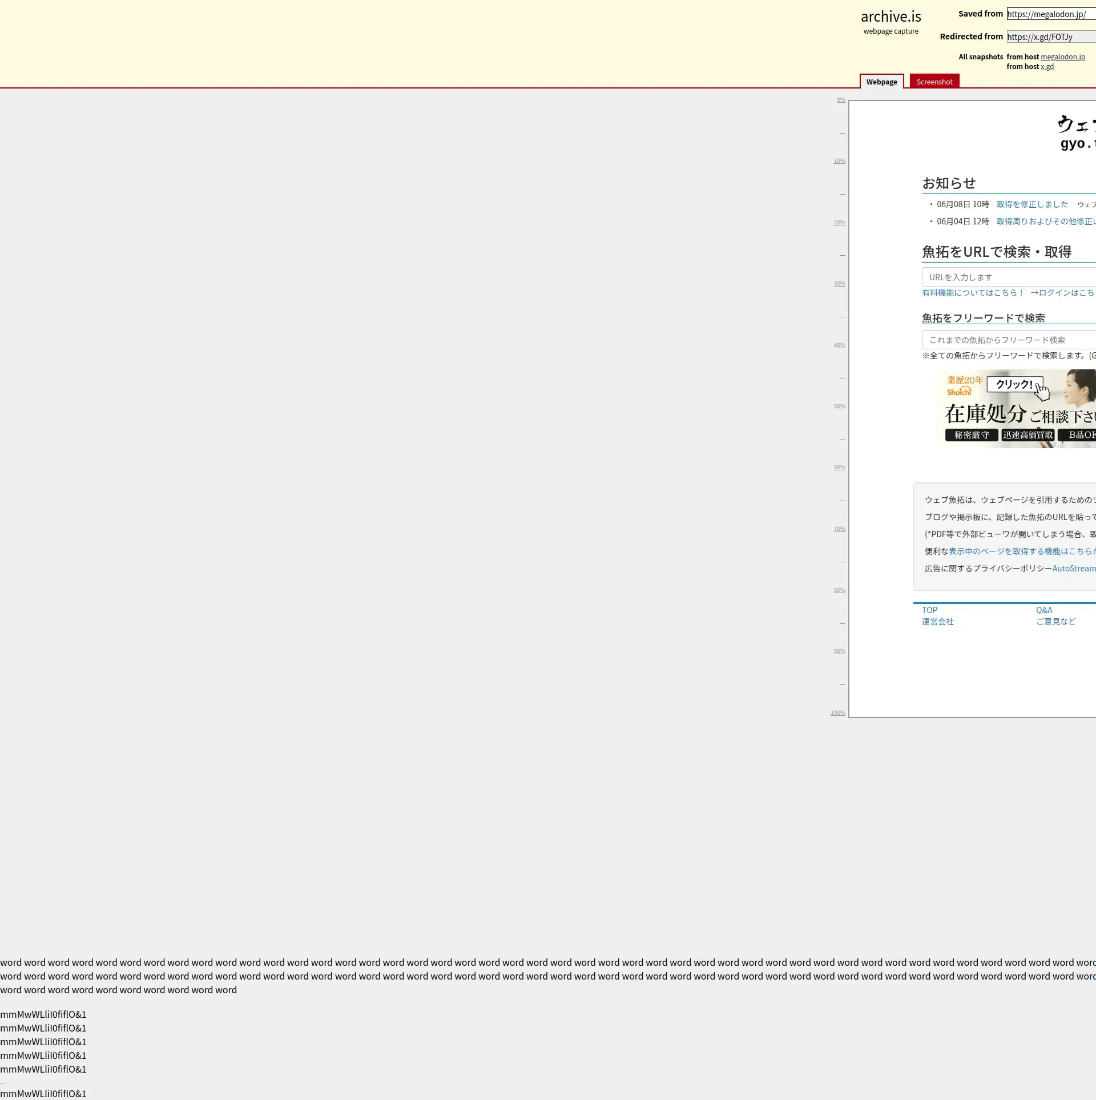Click the archive.is logo
This screenshot has height=1100, width=1096.
pos(890,17)
